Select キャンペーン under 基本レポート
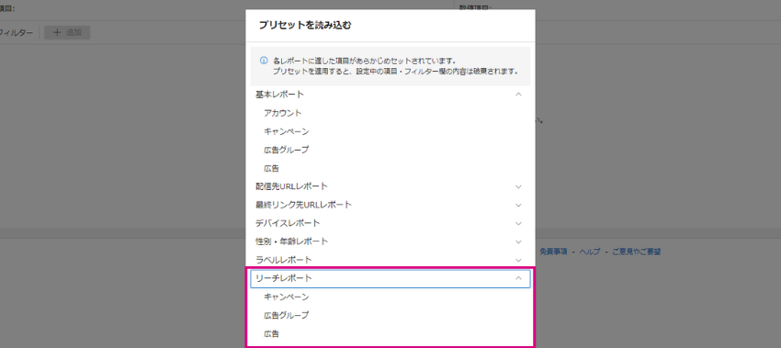 pyautogui.click(x=287, y=131)
